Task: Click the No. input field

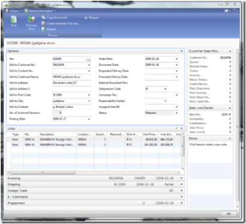Action: [x=69, y=59]
